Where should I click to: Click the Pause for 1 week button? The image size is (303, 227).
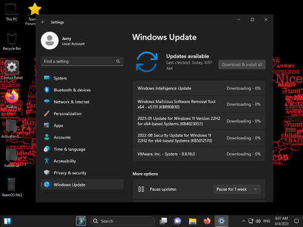pyautogui.click(x=231, y=189)
